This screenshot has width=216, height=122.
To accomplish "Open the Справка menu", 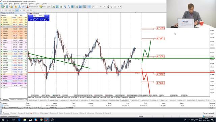I will click(x=44, y=4).
